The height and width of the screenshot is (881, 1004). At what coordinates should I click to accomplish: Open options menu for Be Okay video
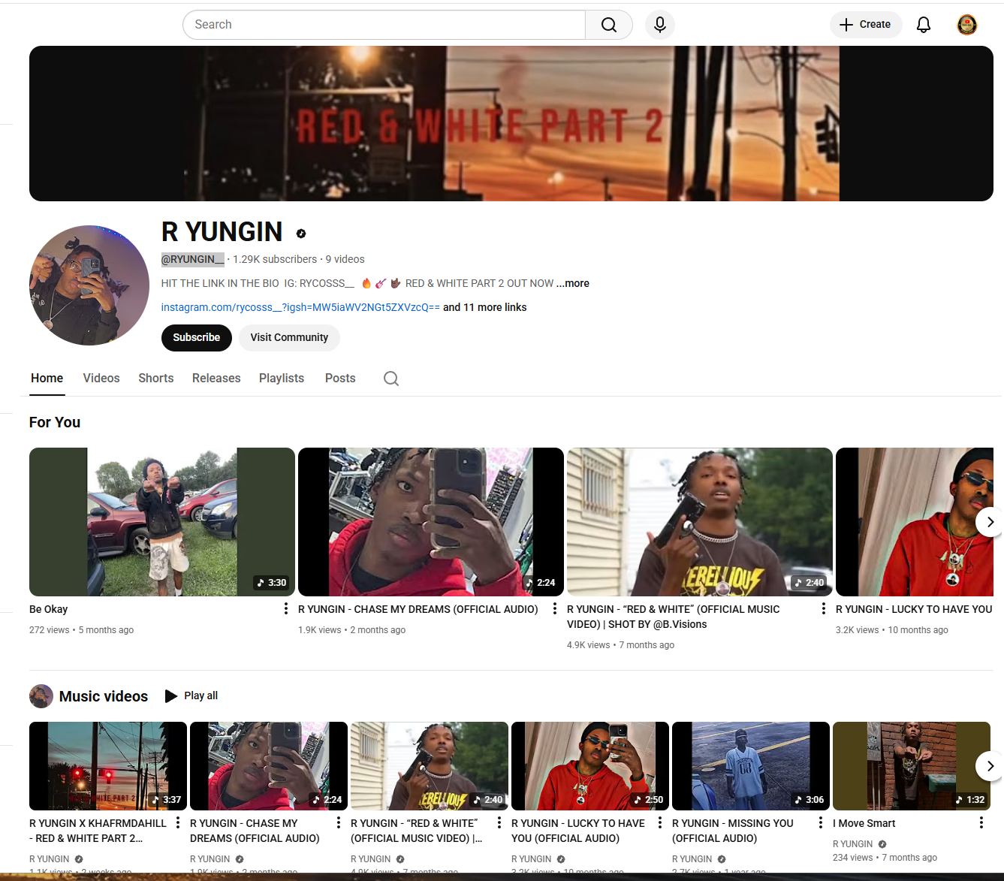coord(285,609)
